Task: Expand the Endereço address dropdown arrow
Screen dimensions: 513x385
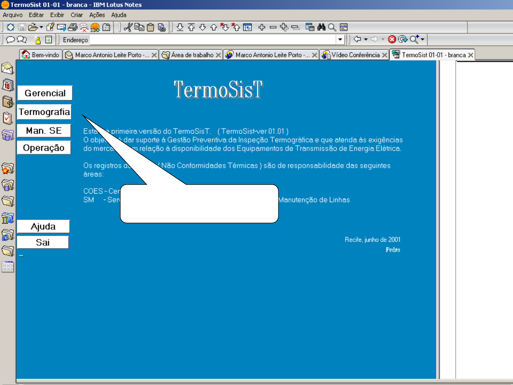Action: [x=340, y=40]
